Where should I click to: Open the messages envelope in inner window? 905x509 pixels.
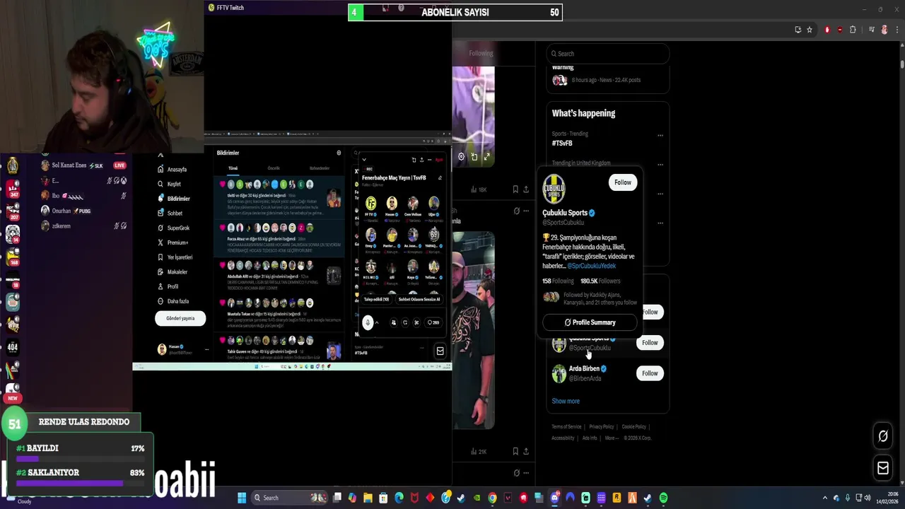440,351
